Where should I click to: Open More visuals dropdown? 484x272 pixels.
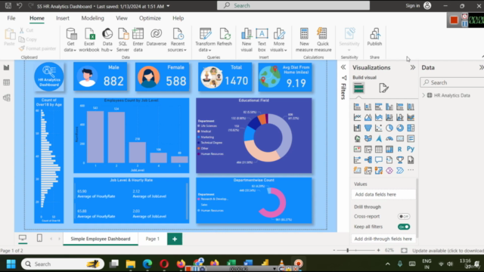(x=286, y=51)
